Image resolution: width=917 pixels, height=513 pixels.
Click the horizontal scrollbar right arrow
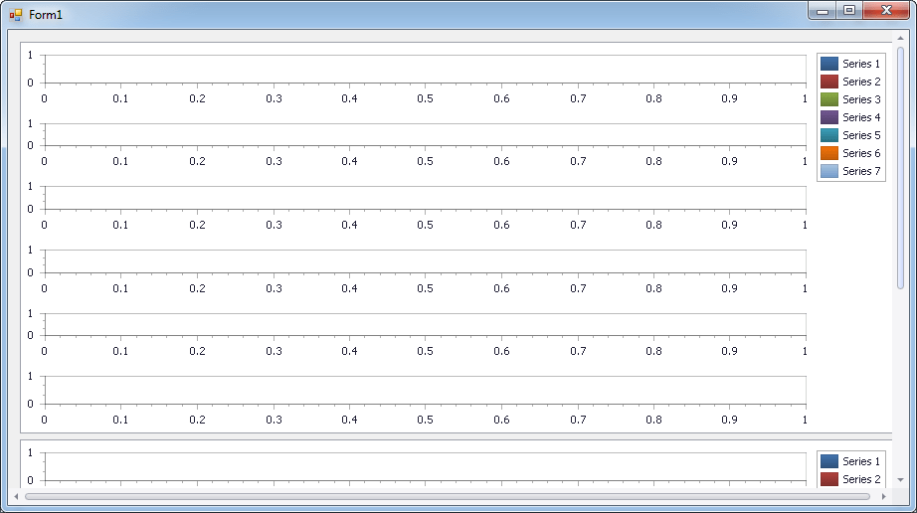click(883, 496)
